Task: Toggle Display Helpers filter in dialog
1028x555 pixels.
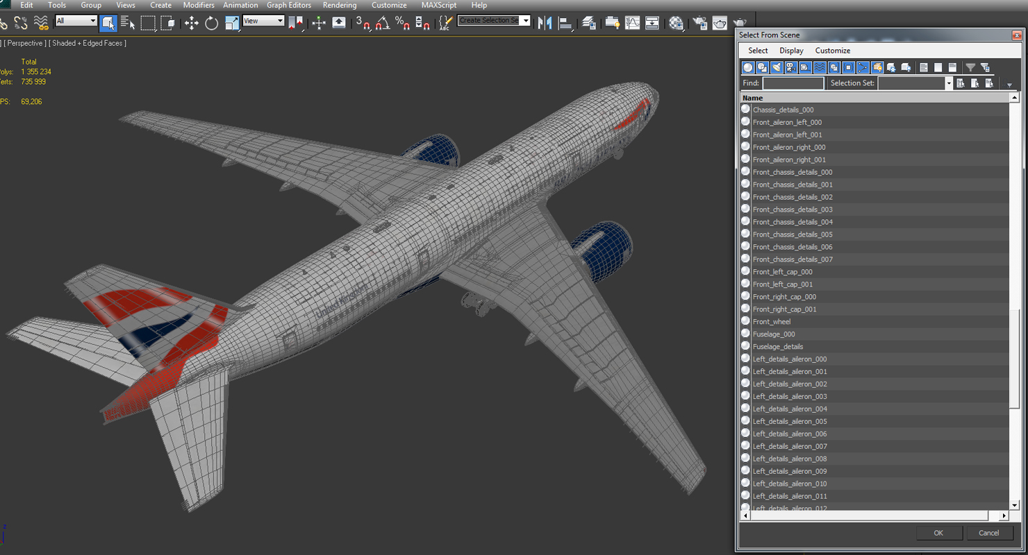Action: click(806, 67)
